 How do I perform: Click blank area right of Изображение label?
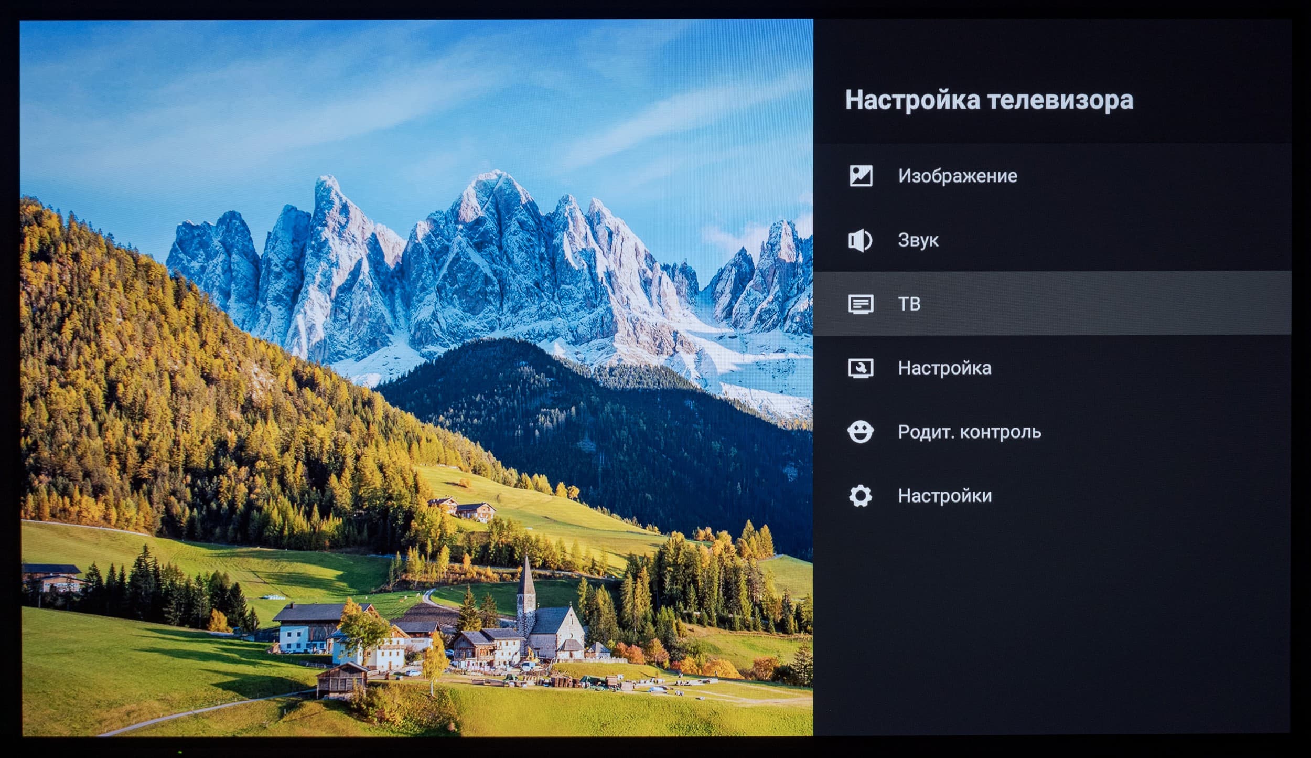tap(1154, 176)
